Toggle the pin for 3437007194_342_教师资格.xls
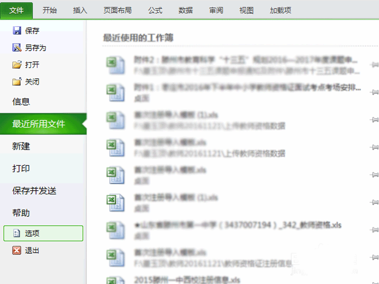 [375, 229]
